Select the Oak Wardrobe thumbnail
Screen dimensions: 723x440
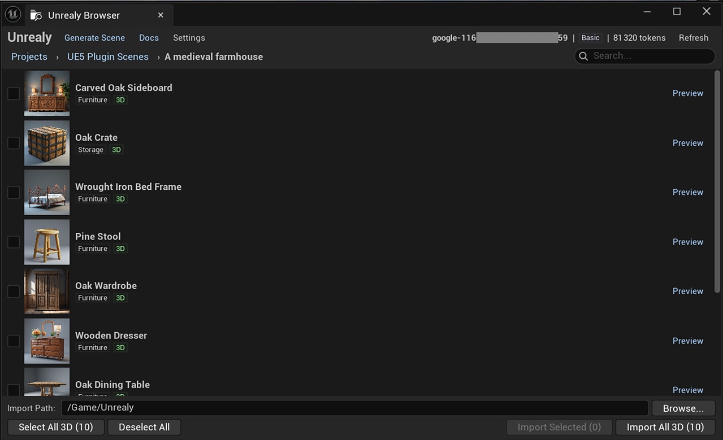tap(47, 291)
